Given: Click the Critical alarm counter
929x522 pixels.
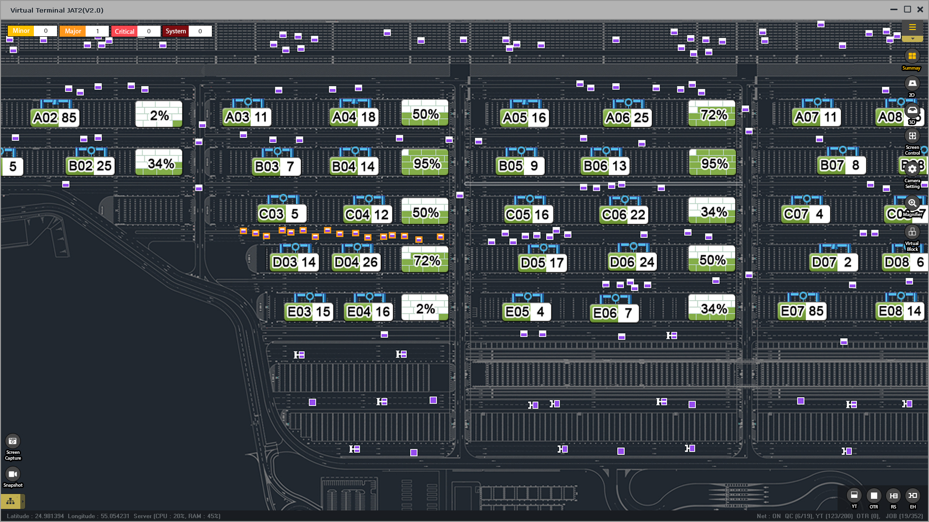Looking at the screenshot, I should pyautogui.click(x=136, y=31).
